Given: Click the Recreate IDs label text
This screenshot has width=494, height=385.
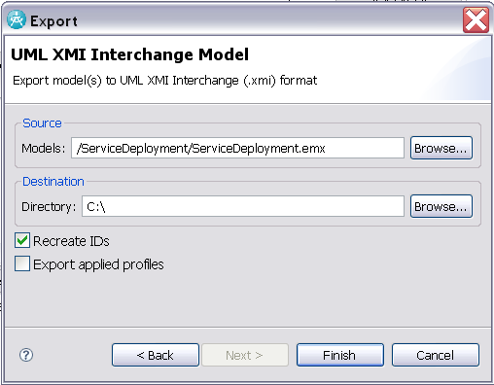Looking at the screenshot, I should [x=71, y=241].
